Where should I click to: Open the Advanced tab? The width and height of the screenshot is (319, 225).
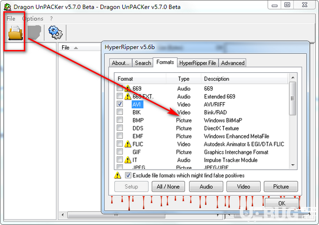pos(233,63)
